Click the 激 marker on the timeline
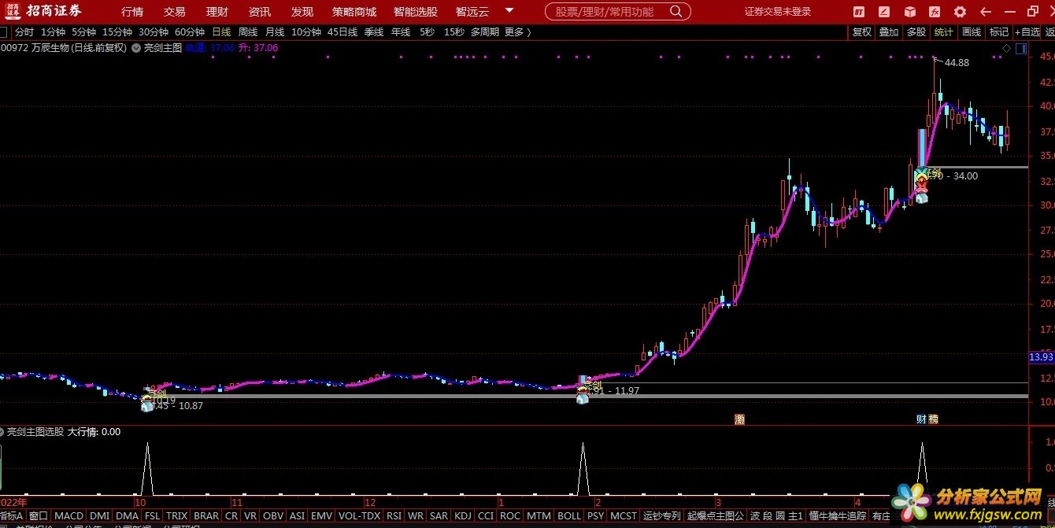This screenshot has width=1055, height=528. coord(739,419)
